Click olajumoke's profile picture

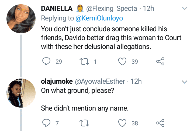point(21,91)
